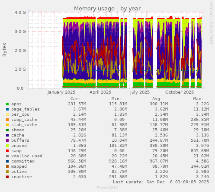Viewport: 215px width, 192px height.
Task: Click apps max value 3.22G
Action: point(202,104)
